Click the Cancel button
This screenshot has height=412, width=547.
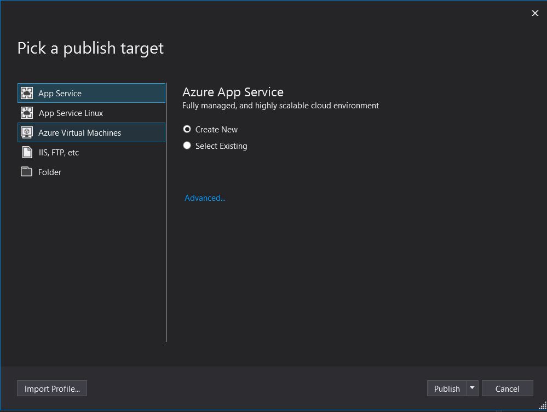507,388
